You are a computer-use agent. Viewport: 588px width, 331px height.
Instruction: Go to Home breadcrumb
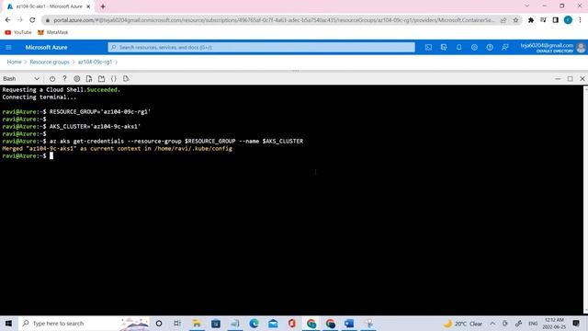[x=15, y=62]
